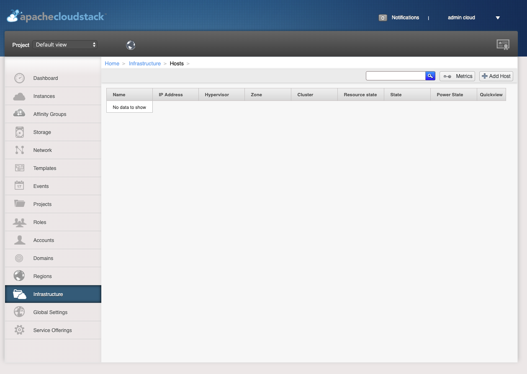The height and width of the screenshot is (374, 527).
Task: Click the globe icon beside Project selector
Action: [131, 45]
